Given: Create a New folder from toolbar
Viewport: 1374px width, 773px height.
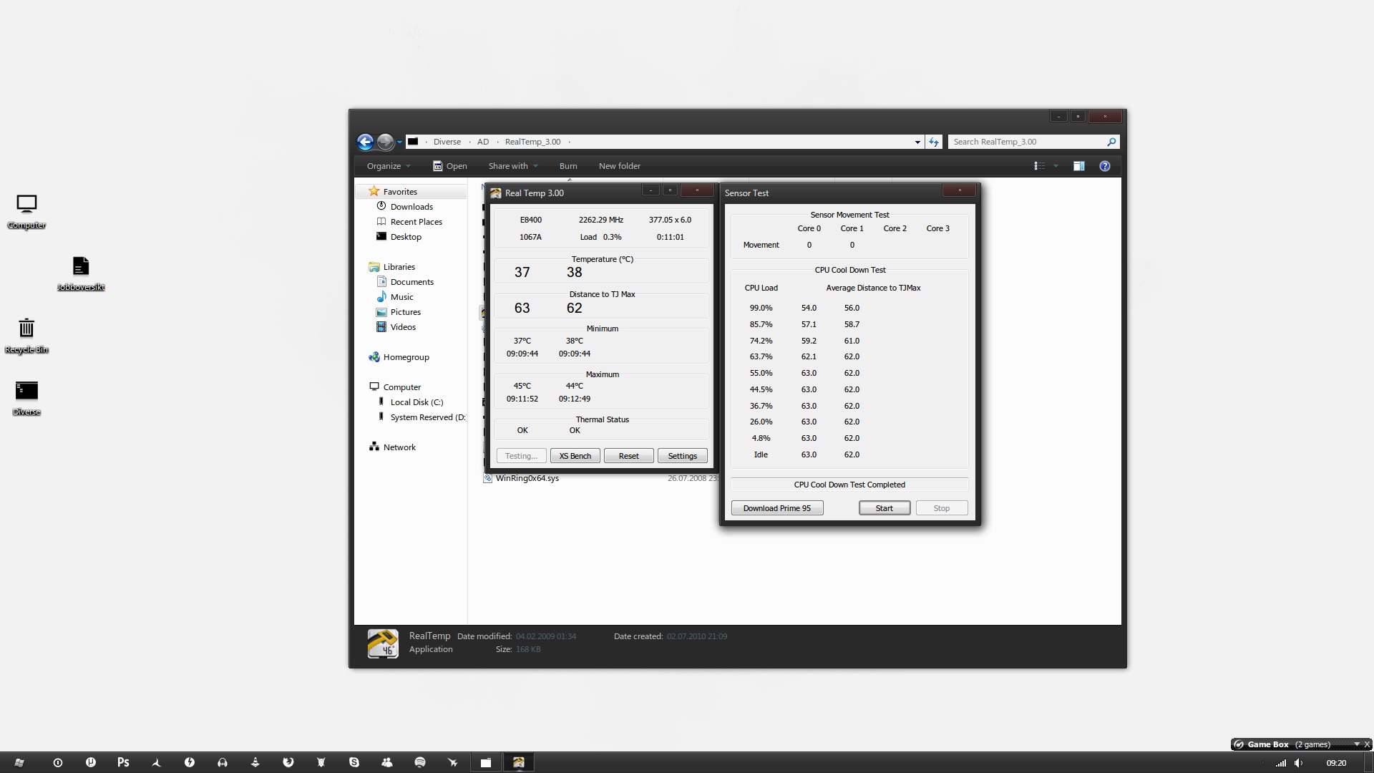Looking at the screenshot, I should 620,166.
